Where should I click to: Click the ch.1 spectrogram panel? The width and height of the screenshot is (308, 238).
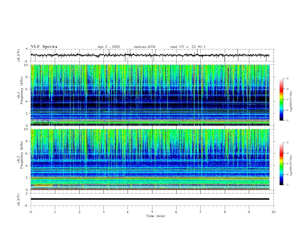pos(150,95)
